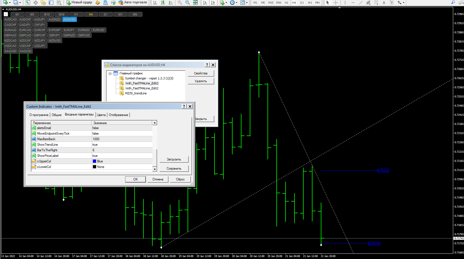Screen dimensions: 464x259
Task: Click the zoom out magnifier icon
Action: tap(188, 2)
